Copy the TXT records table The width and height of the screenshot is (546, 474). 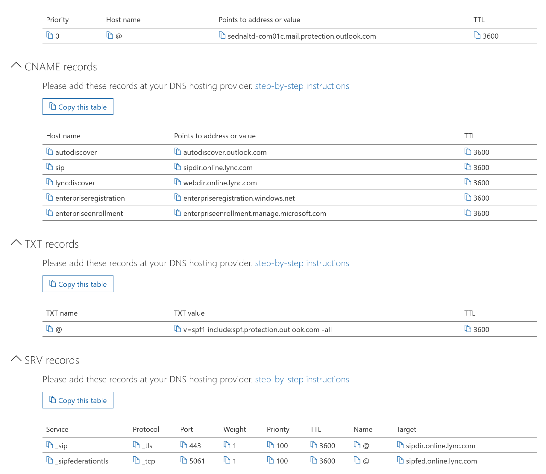pyautogui.click(x=78, y=284)
